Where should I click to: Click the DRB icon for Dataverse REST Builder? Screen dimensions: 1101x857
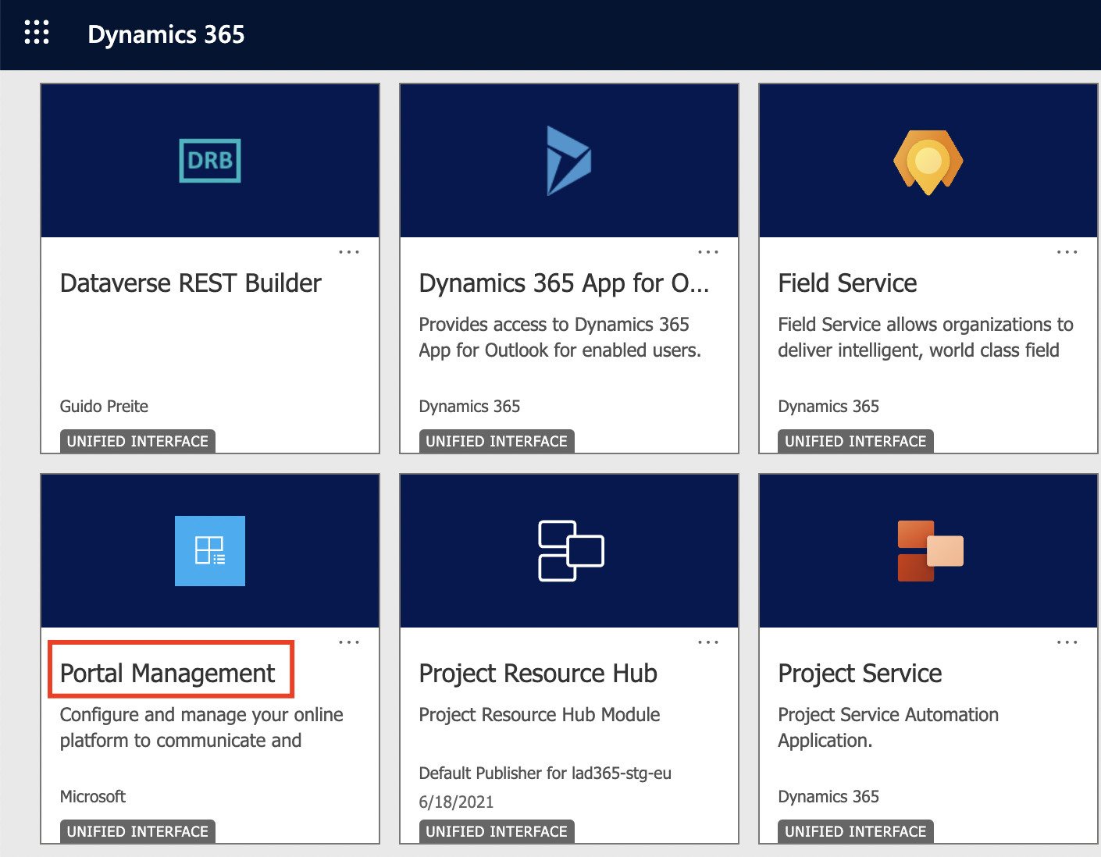(210, 160)
